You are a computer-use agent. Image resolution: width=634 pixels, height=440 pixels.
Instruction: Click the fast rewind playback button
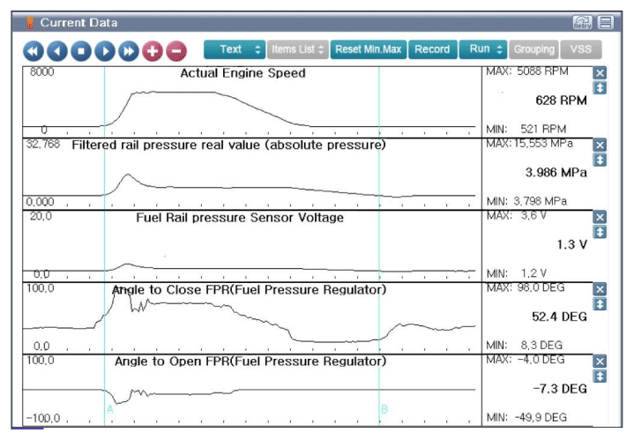pyautogui.click(x=33, y=50)
